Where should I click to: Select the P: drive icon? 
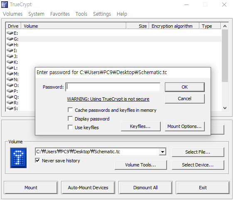click(x=10, y=91)
